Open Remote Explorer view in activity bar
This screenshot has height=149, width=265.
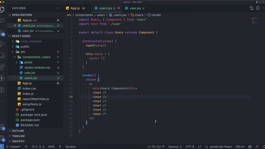[2, 55]
